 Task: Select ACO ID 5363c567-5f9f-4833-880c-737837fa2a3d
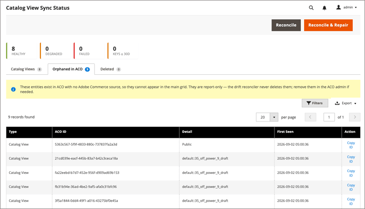(86, 144)
